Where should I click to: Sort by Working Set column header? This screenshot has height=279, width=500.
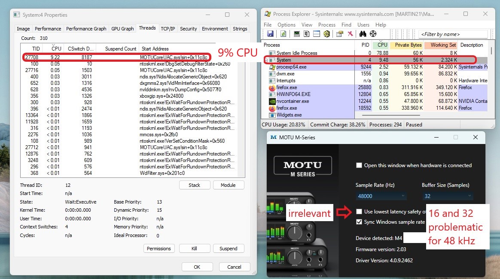tap(441, 45)
